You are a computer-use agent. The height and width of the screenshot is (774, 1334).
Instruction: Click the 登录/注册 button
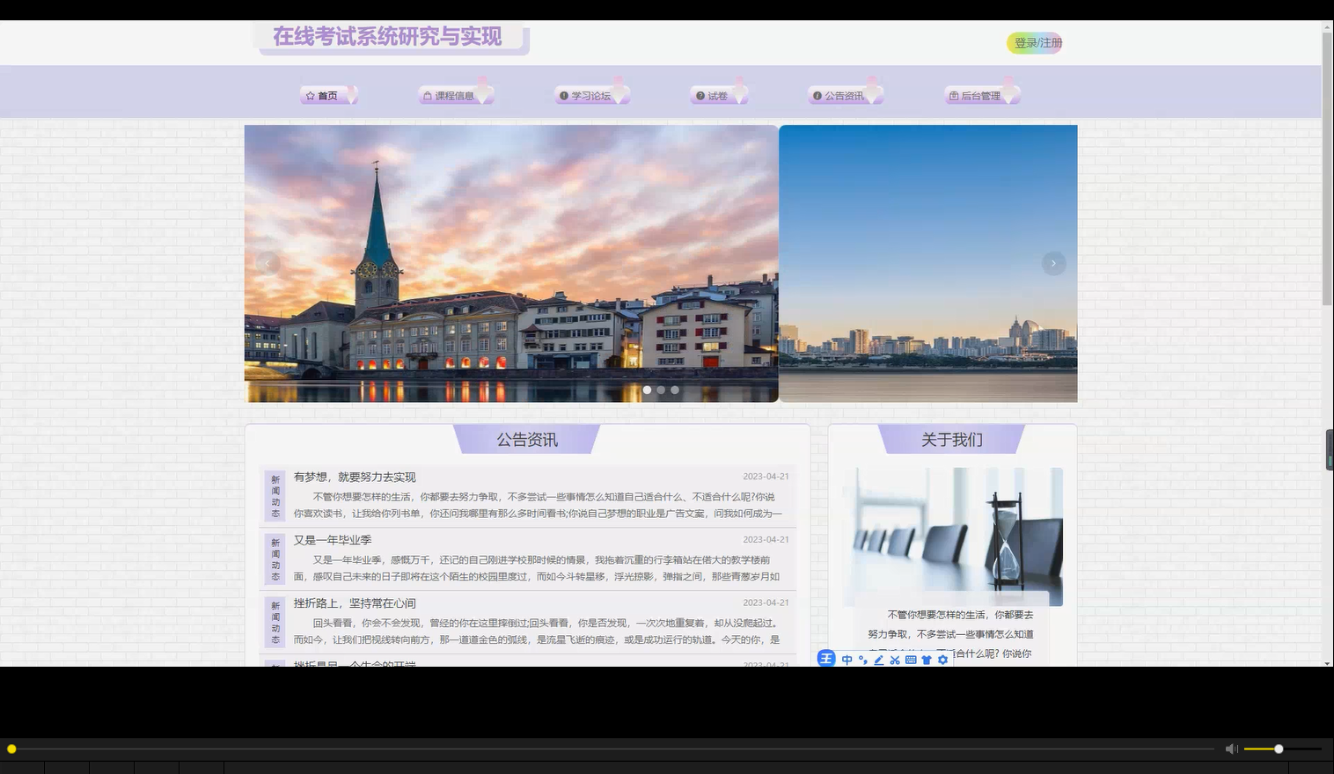click(x=1035, y=42)
